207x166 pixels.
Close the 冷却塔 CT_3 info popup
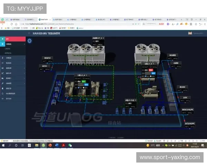[x=103, y=38]
